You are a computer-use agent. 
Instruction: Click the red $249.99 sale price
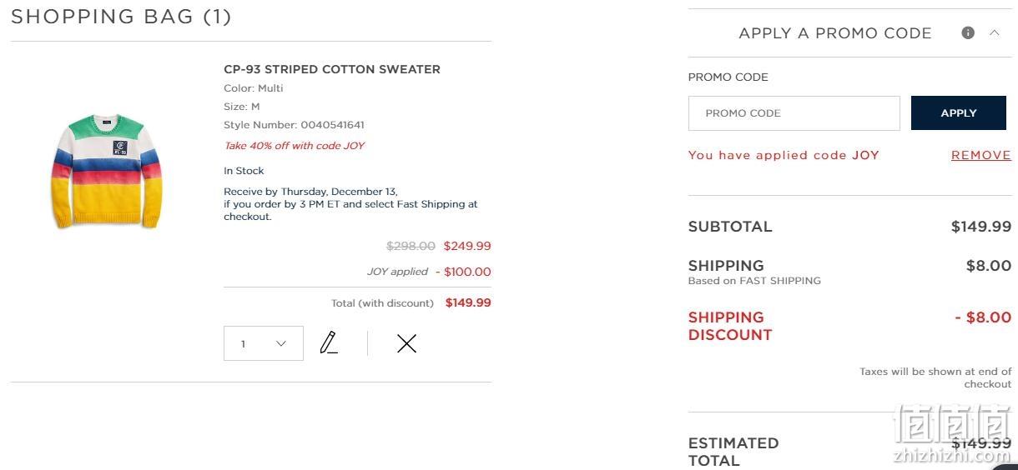(x=467, y=246)
